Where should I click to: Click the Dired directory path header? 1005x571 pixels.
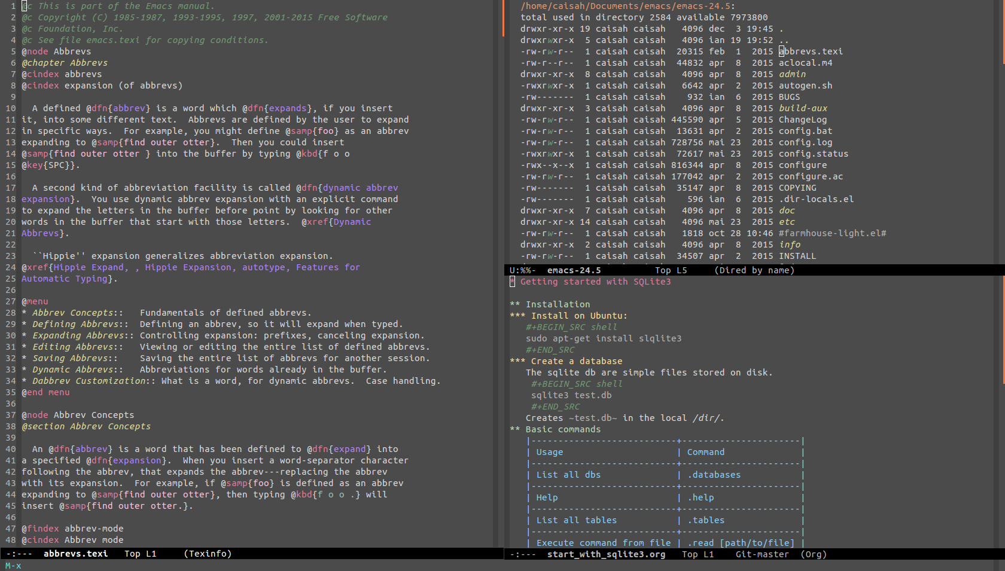pyautogui.click(x=628, y=6)
